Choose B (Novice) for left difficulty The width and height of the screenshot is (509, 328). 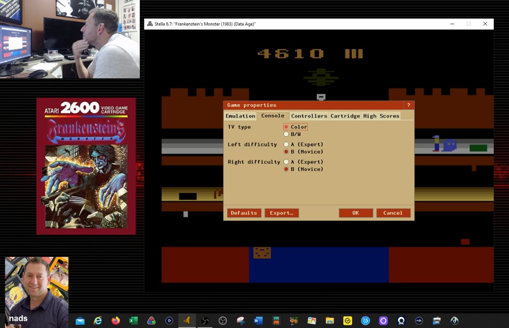286,152
